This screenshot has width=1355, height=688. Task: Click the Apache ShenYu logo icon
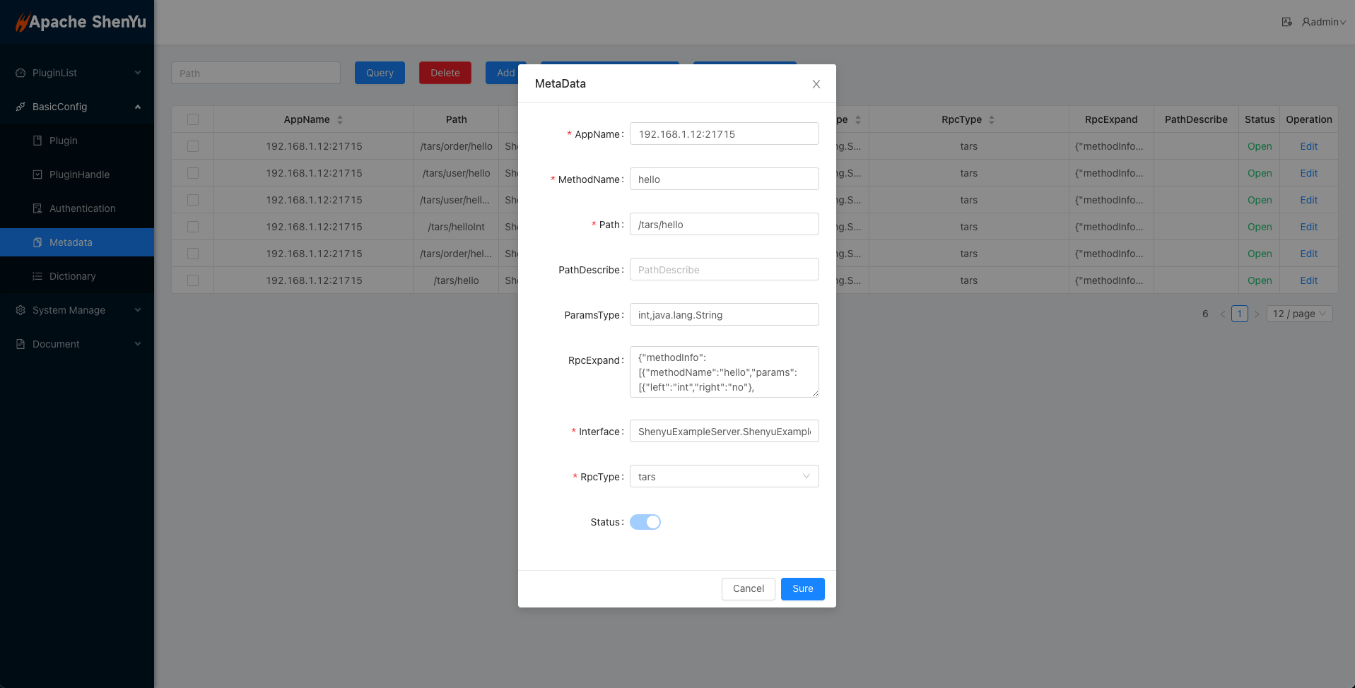click(x=22, y=23)
